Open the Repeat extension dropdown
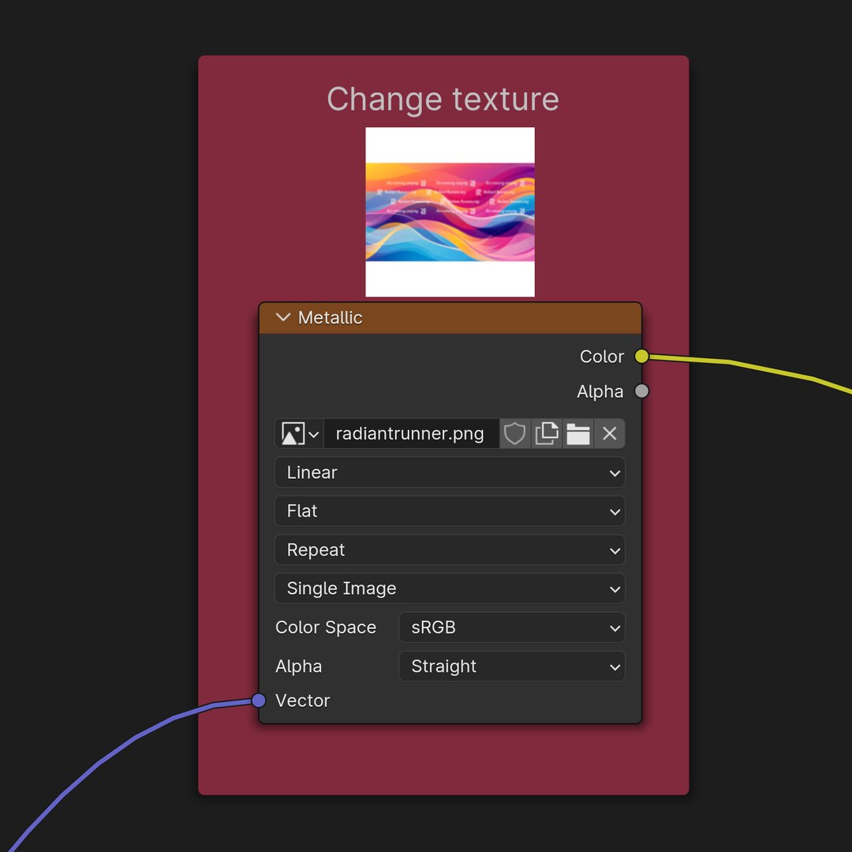This screenshot has width=852, height=852. [x=450, y=550]
